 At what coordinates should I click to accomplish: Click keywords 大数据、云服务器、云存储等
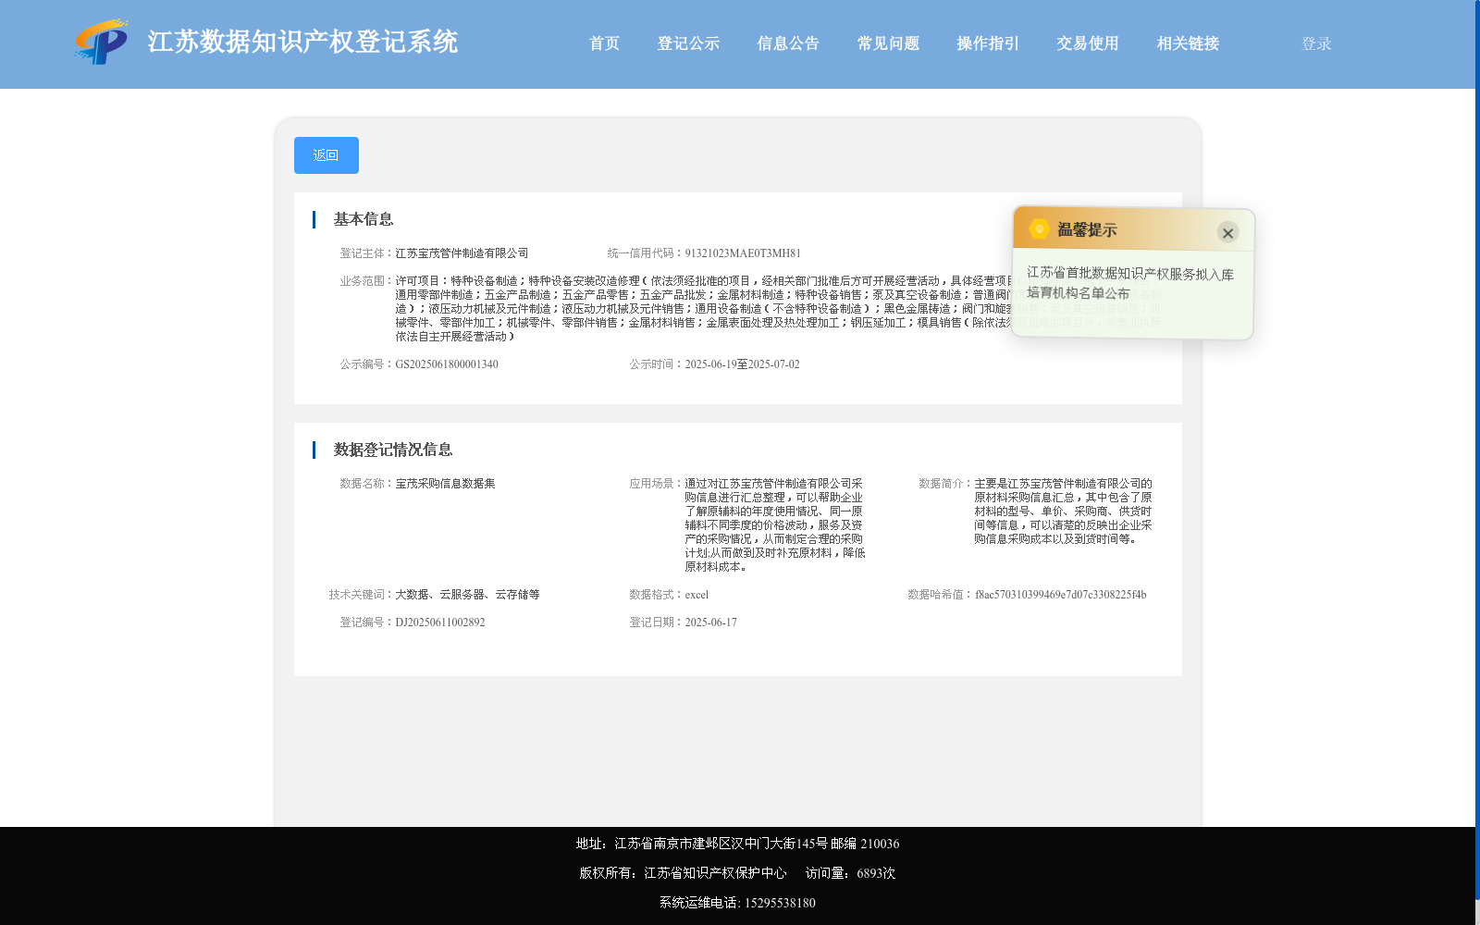467,595
